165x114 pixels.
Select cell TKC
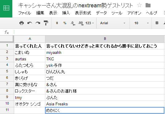[105, 59]
